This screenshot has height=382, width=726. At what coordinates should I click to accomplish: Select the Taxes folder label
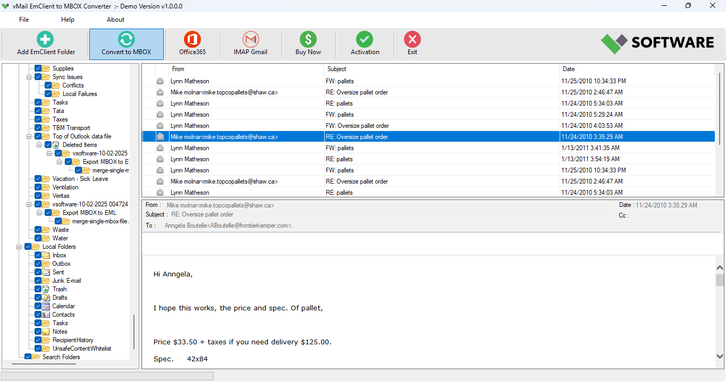[x=60, y=119]
